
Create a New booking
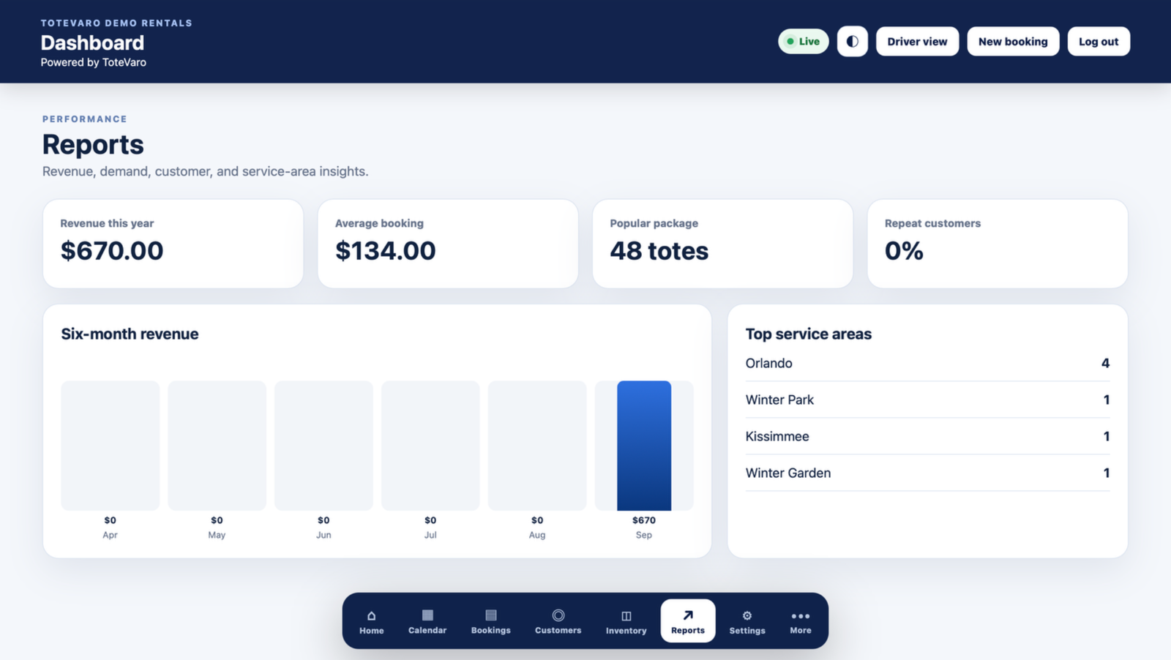tap(1013, 42)
